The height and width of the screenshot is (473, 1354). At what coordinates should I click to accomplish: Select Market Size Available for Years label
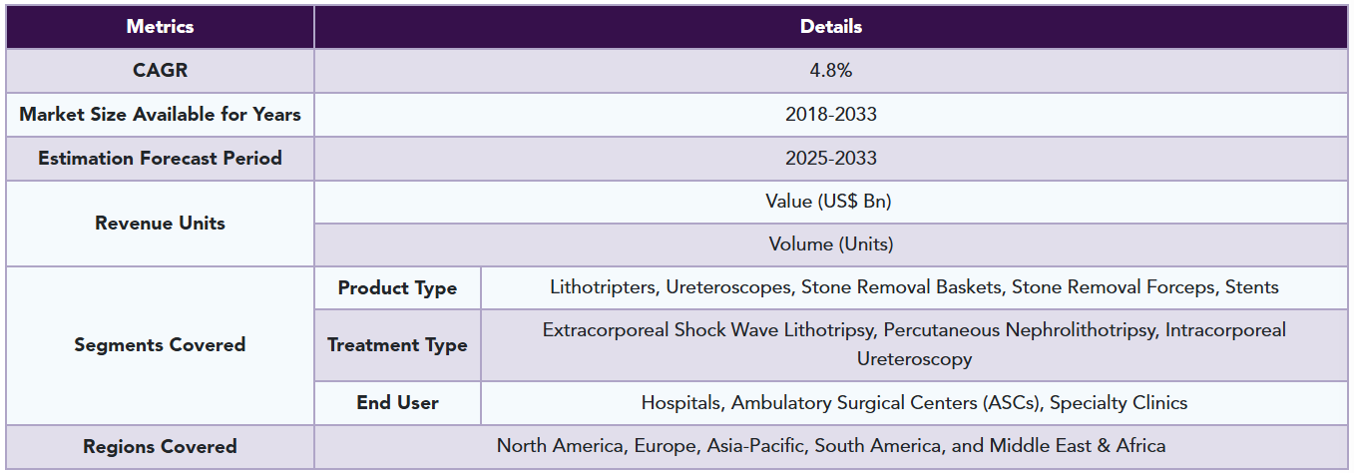tap(160, 115)
